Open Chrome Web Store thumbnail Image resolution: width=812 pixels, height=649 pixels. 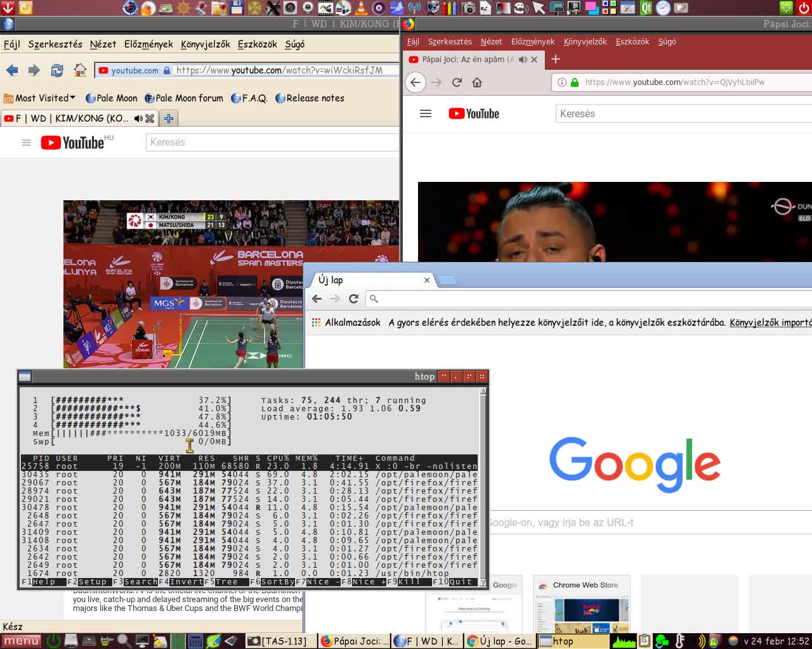pyautogui.click(x=582, y=604)
